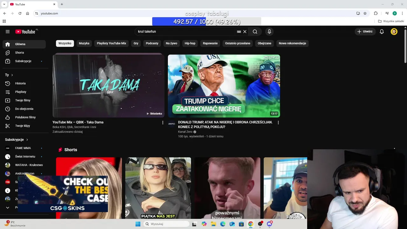Focus the YouTube search field
The width and height of the screenshot is (407, 229).
[x=186, y=31]
